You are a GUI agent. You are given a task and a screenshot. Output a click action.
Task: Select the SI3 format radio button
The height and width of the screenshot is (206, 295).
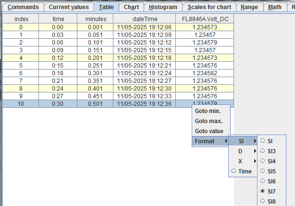(271, 151)
